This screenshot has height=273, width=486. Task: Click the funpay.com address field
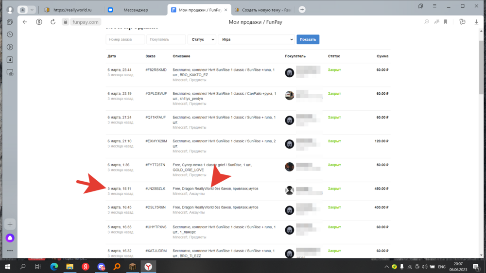85,22
